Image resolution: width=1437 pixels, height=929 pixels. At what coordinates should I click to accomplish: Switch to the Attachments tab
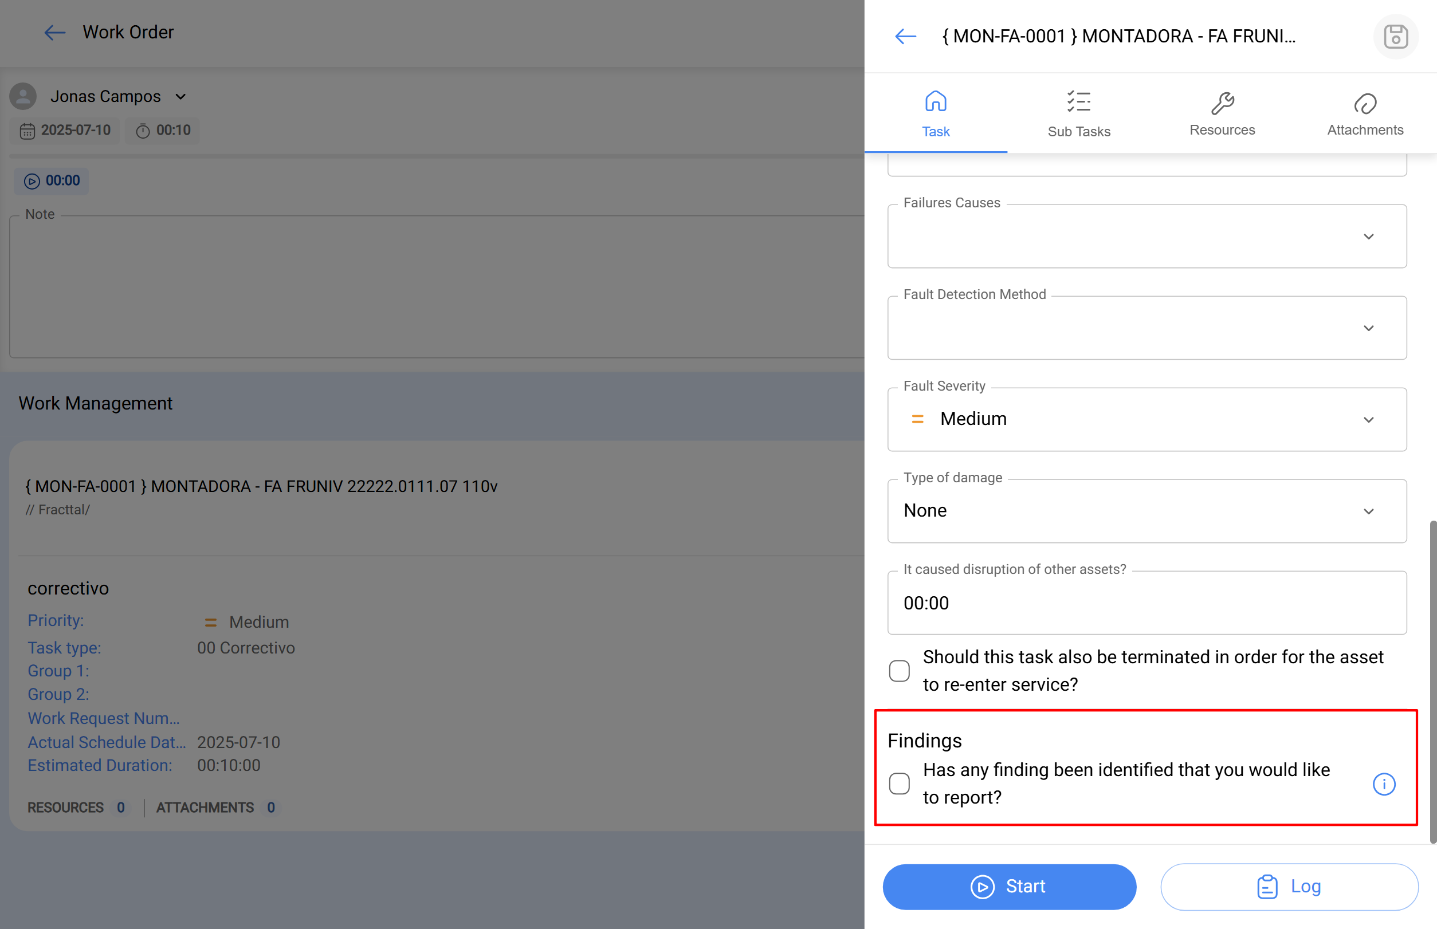[x=1365, y=114]
